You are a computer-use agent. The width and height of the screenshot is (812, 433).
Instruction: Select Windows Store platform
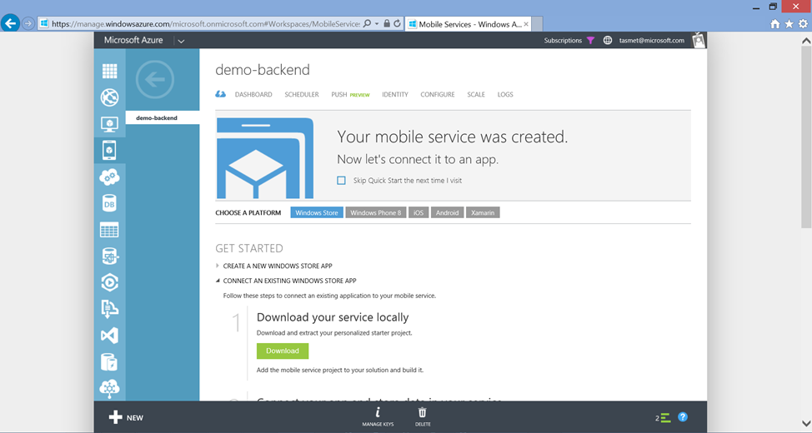pyautogui.click(x=317, y=212)
